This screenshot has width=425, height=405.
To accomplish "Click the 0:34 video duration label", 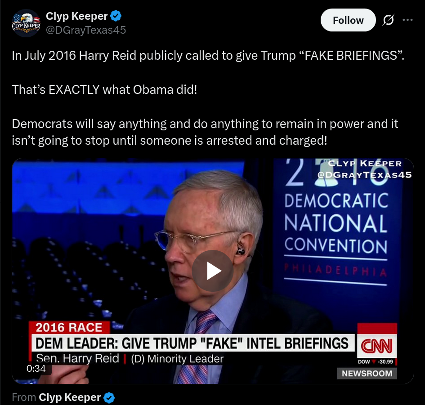I will click(36, 369).
